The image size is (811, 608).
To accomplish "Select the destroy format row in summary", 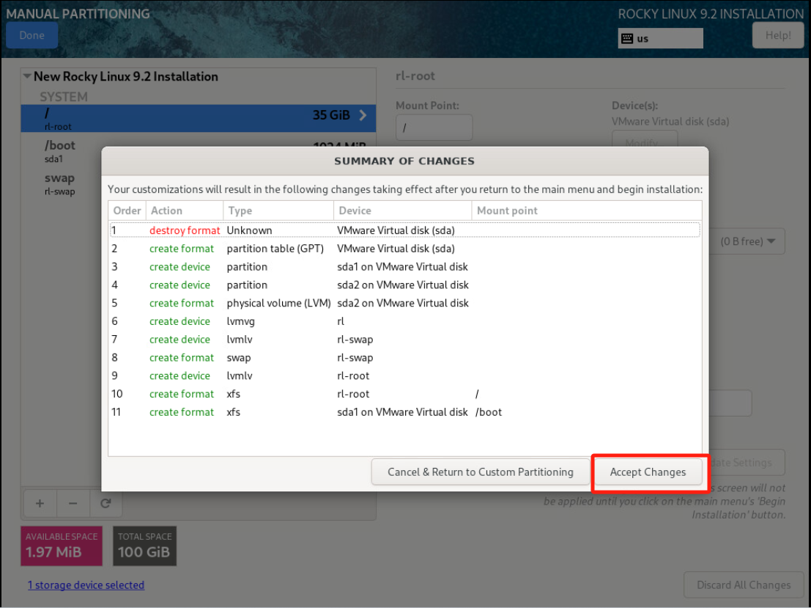I will pyautogui.click(x=405, y=230).
